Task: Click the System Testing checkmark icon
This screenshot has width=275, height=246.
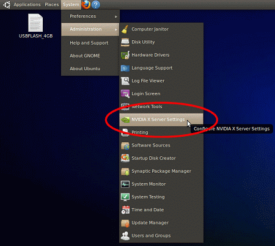Action: point(125,197)
